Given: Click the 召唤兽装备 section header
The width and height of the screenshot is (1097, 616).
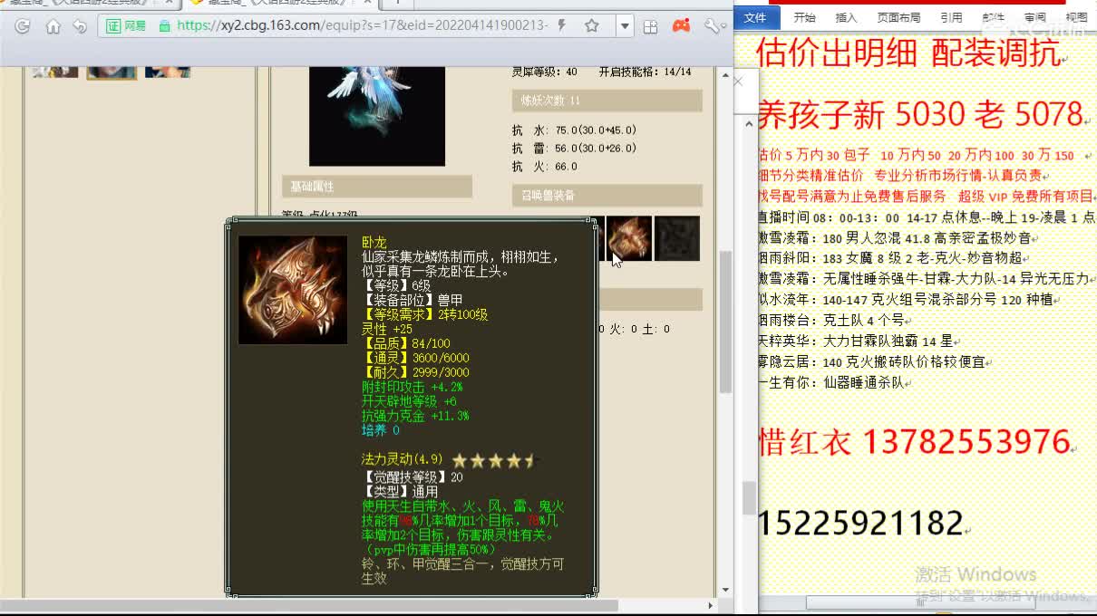Looking at the screenshot, I should click(x=607, y=196).
